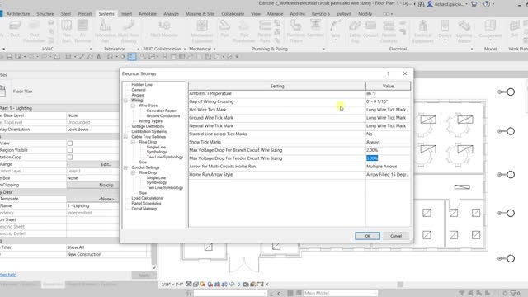Open the Properties help link
The image size is (528, 297).
(8, 275)
